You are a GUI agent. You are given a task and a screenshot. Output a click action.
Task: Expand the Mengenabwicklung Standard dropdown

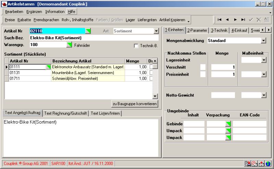point(263,41)
